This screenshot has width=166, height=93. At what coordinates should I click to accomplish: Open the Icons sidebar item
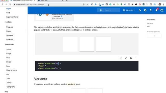(8, 66)
